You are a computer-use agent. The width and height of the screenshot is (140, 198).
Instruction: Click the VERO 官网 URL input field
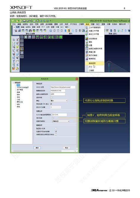point(63,87)
